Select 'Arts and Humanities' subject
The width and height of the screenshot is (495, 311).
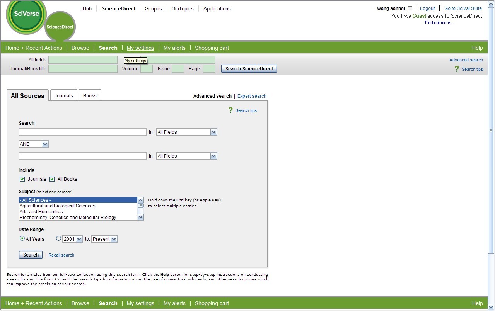[x=78, y=212]
